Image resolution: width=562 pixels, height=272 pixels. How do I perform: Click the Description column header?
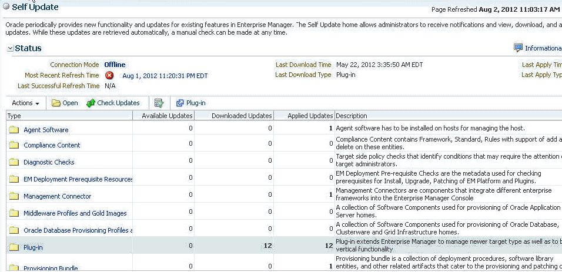448,116
